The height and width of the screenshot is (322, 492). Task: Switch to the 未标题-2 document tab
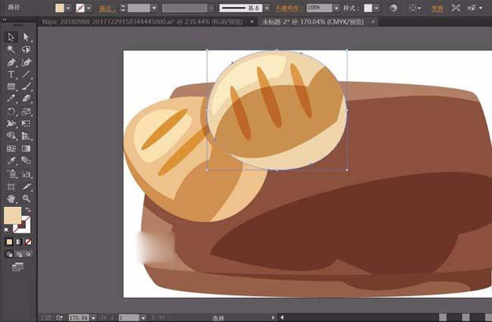pyautogui.click(x=309, y=22)
